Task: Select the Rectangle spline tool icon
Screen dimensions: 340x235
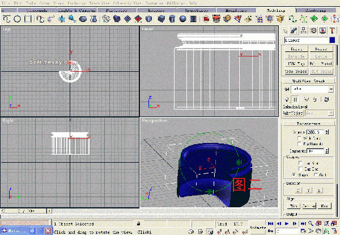Action: point(28,19)
